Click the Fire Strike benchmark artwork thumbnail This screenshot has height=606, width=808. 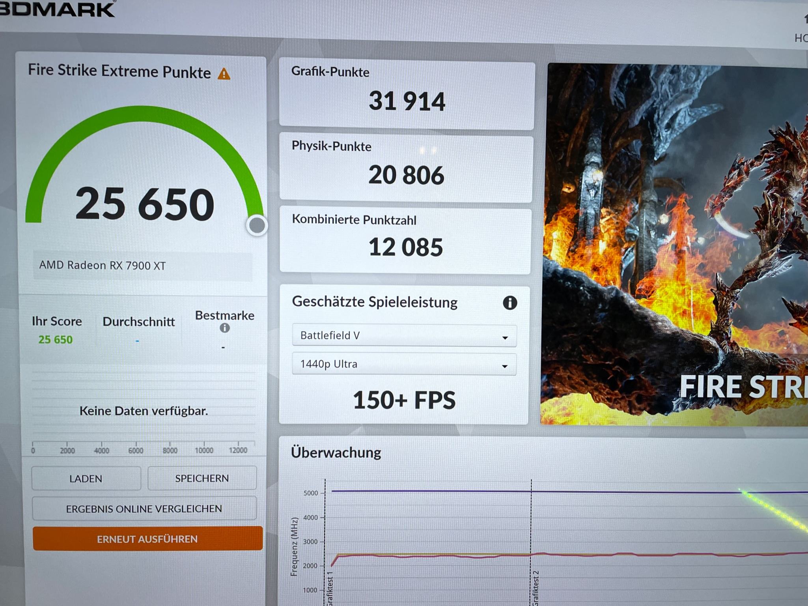tap(675, 245)
